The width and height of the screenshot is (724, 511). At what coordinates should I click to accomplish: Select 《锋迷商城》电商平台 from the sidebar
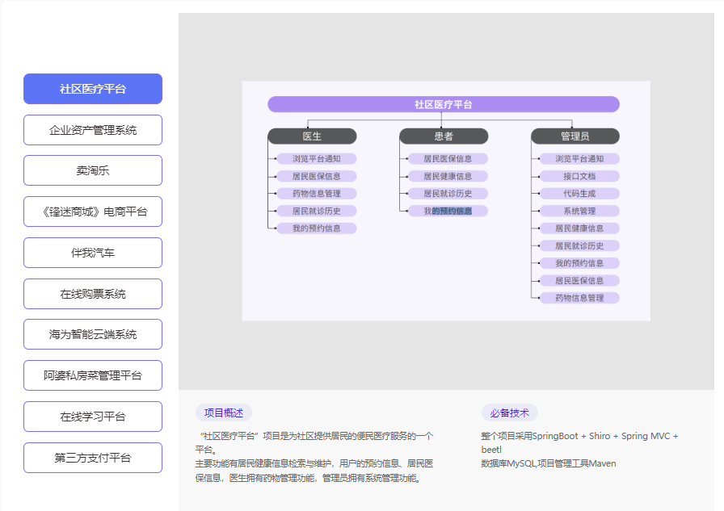point(92,211)
